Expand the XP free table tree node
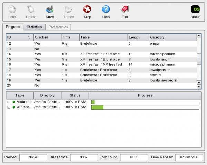Viewport: 207px width, 165px height. [x=9, y=107]
